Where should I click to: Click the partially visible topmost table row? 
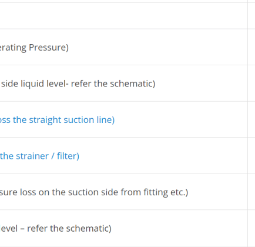click(x=124, y=1)
